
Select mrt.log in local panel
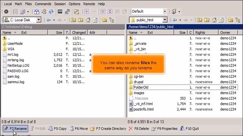tap(13, 54)
